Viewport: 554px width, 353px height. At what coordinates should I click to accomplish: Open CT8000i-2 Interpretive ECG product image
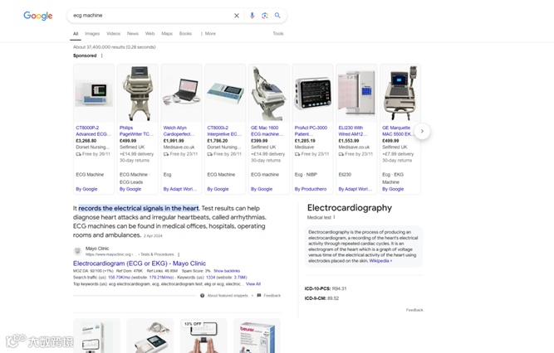[225, 93]
